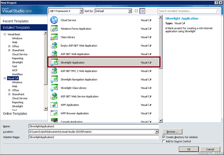Open Online Templates section
Screen dimensions: 224x155
(x=15, y=114)
